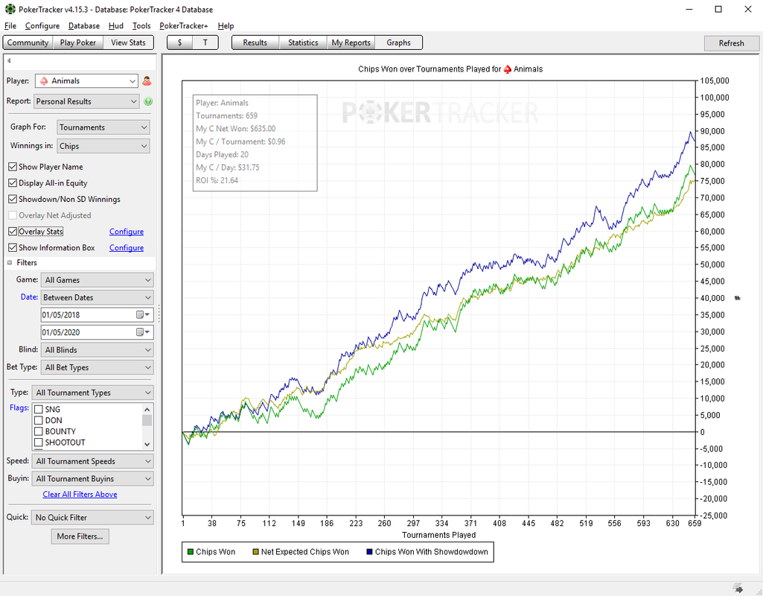
Task: Uncheck Showdown/Non SD Winnings
Action: coord(13,199)
